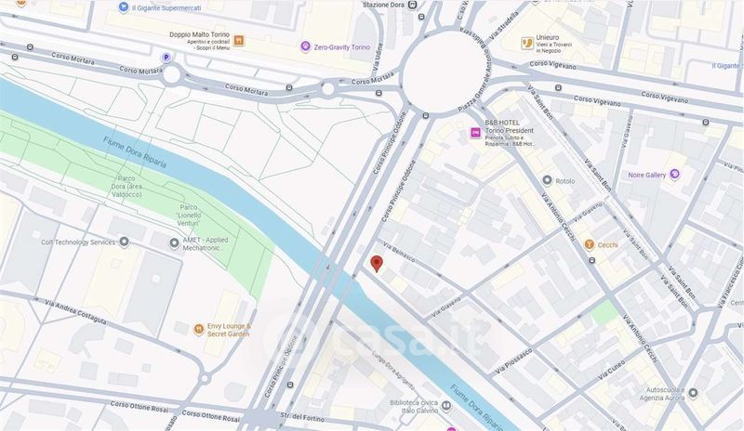Select the Parco Lionello Venturi label
This screenshot has width=744, height=431.
189,215
